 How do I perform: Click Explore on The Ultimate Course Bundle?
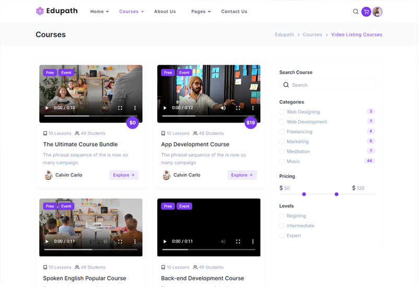(124, 175)
